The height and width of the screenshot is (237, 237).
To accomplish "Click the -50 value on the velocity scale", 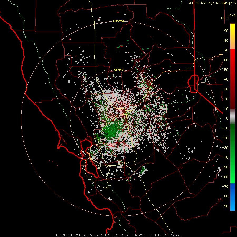I will point(225,167).
